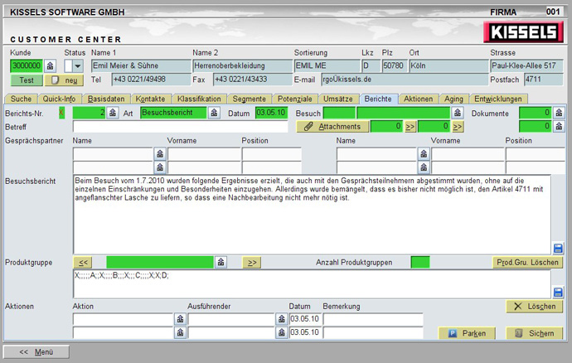Open lookup icon beside Berichts-Nr. field
The image size is (572, 363).
point(113,113)
